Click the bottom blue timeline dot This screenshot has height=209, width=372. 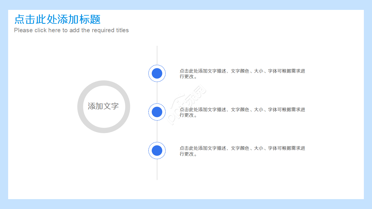[x=157, y=150]
